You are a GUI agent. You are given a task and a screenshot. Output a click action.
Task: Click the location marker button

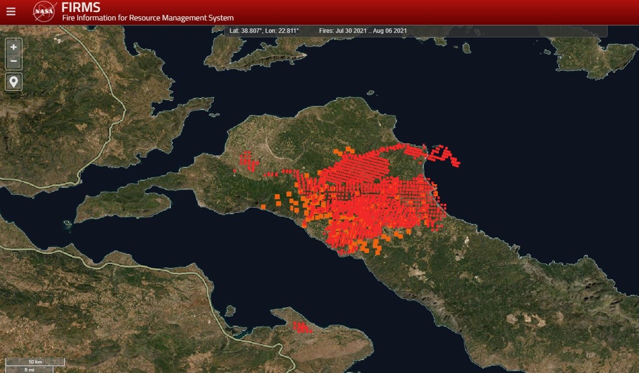pos(13,81)
